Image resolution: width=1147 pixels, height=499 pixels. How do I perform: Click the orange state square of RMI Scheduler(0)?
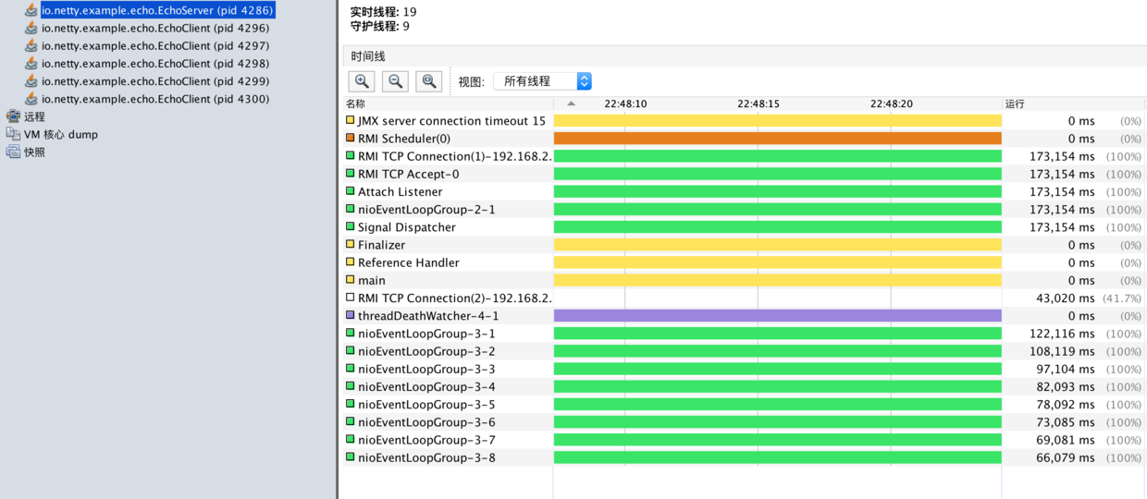tap(350, 138)
